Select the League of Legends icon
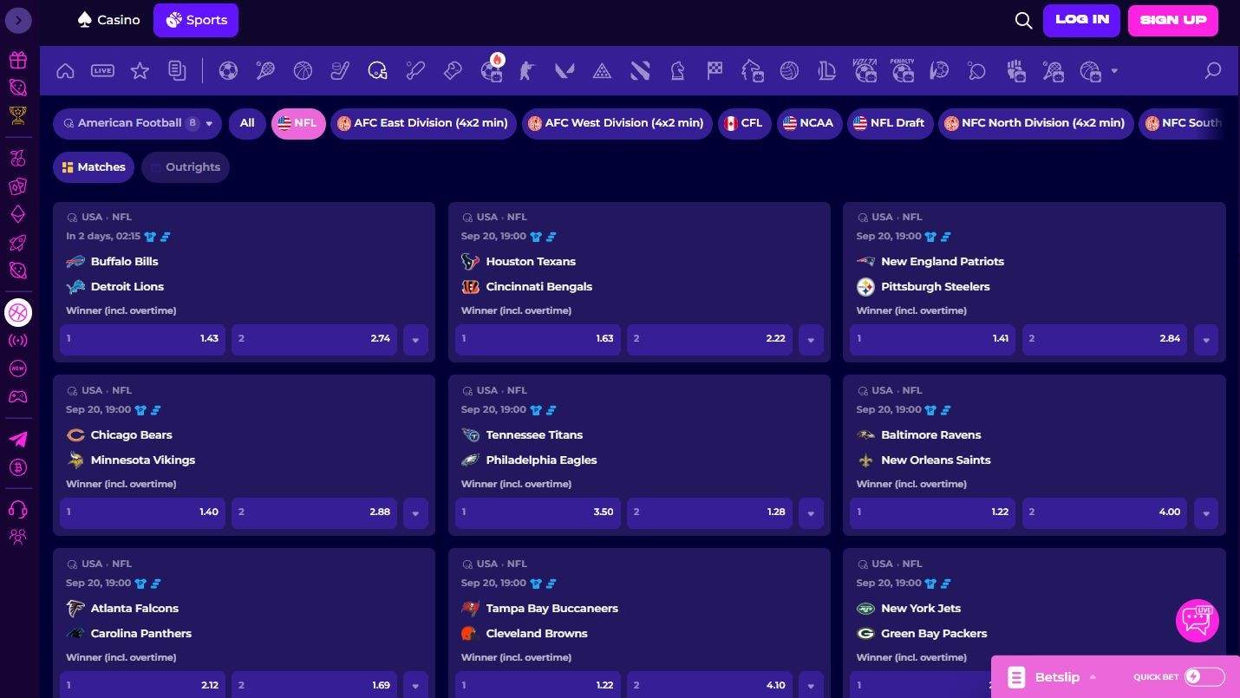The width and height of the screenshot is (1240, 698). point(826,71)
